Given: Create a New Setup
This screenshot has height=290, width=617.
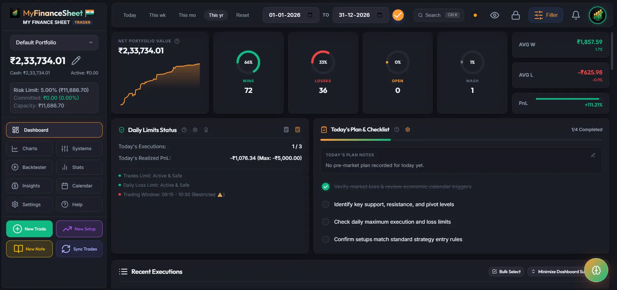Looking at the screenshot, I should coord(79,229).
